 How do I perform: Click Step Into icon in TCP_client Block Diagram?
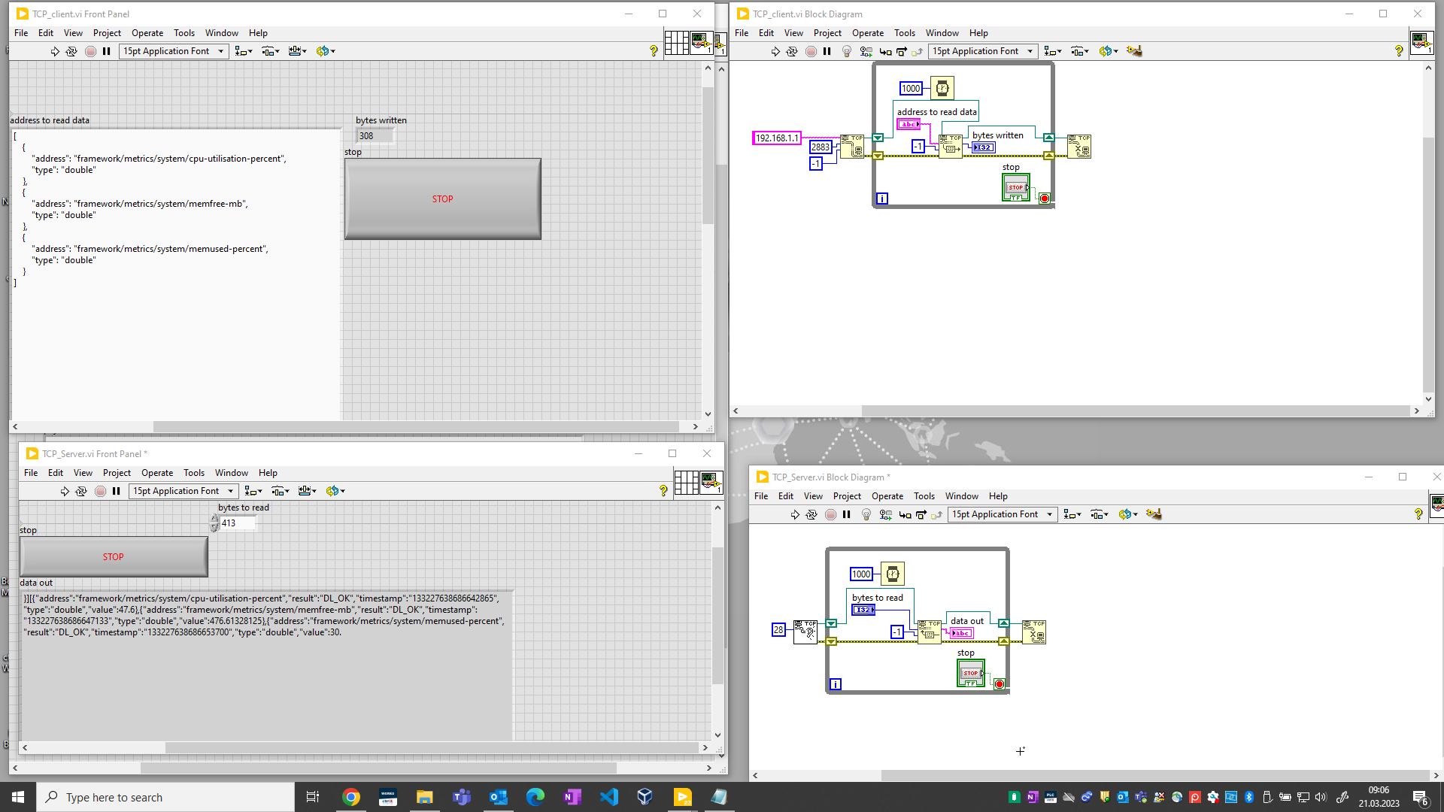tap(885, 51)
